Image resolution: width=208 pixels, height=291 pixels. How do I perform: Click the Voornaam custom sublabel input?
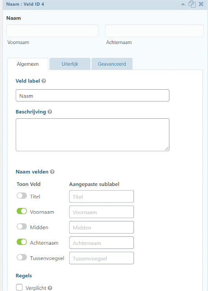[x=102, y=212]
